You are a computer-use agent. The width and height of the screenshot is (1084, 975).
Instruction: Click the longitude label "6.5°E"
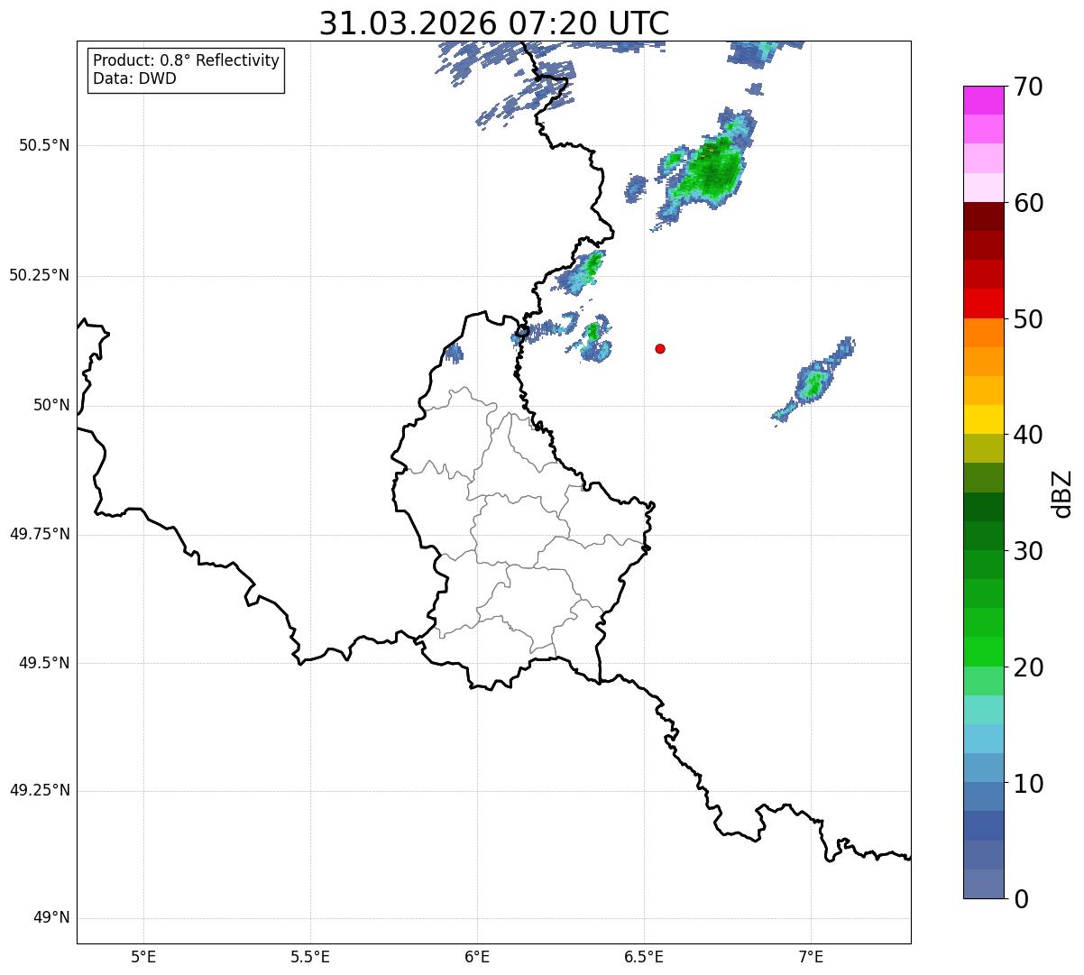pyautogui.click(x=644, y=956)
